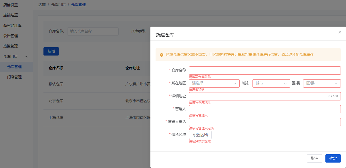Click the 新增 button

pyautogui.click(x=51, y=51)
